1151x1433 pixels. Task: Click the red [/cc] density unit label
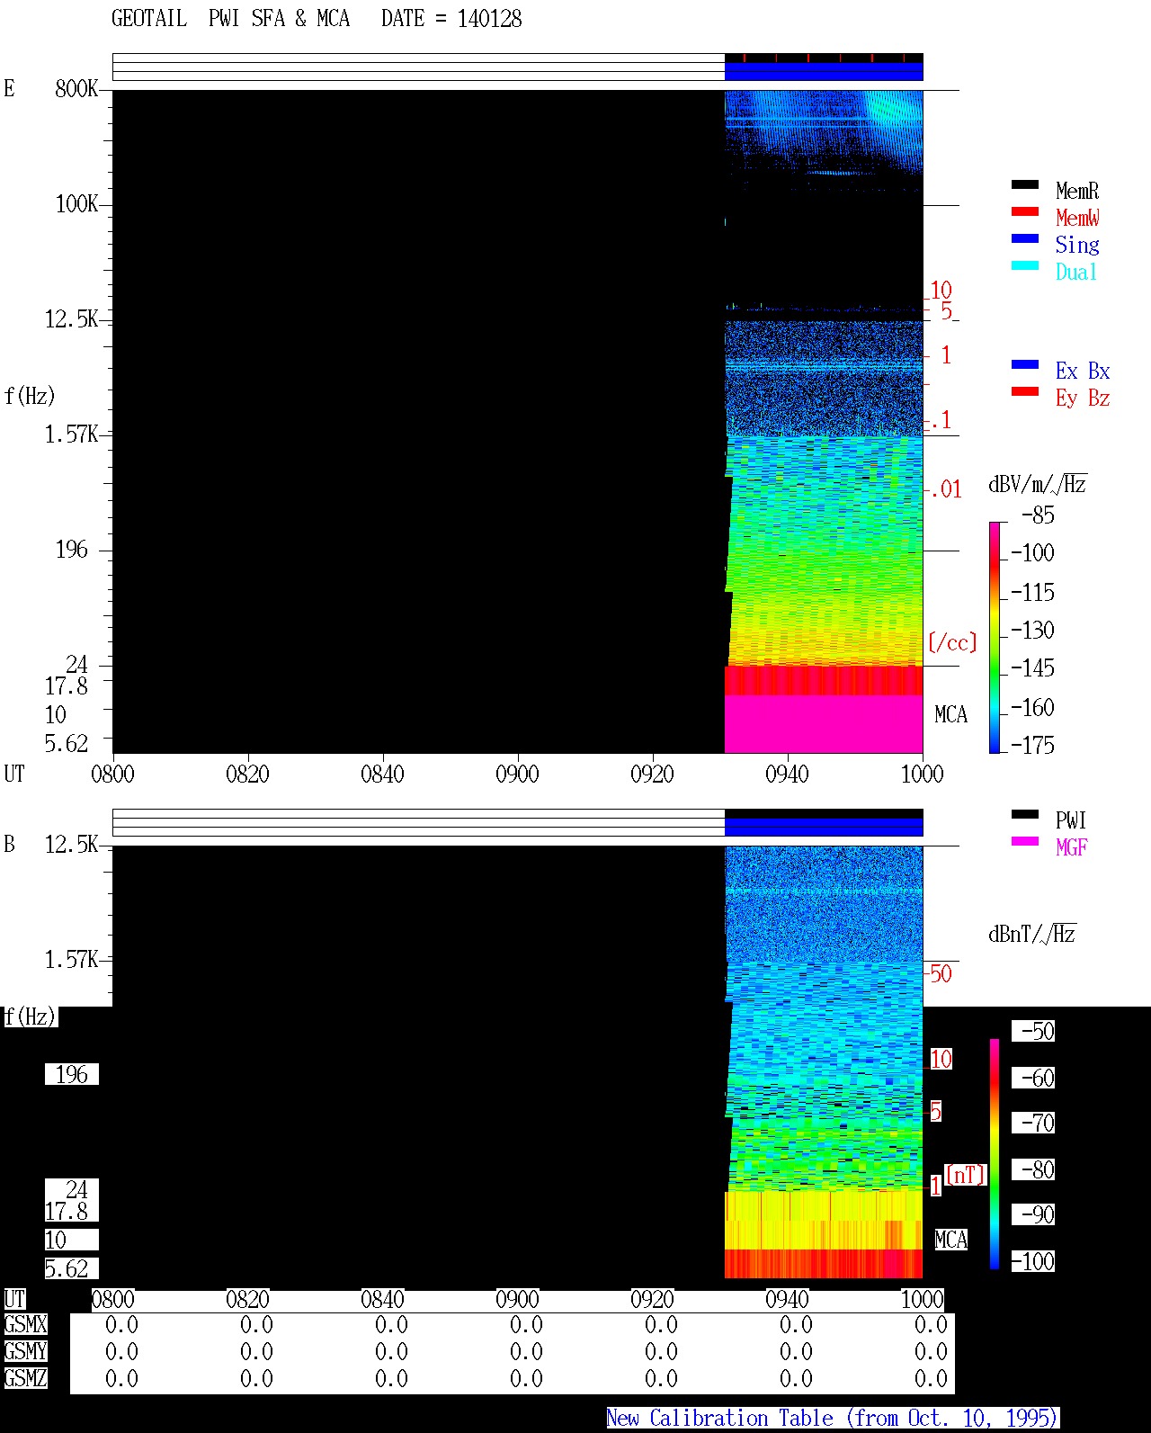[952, 642]
